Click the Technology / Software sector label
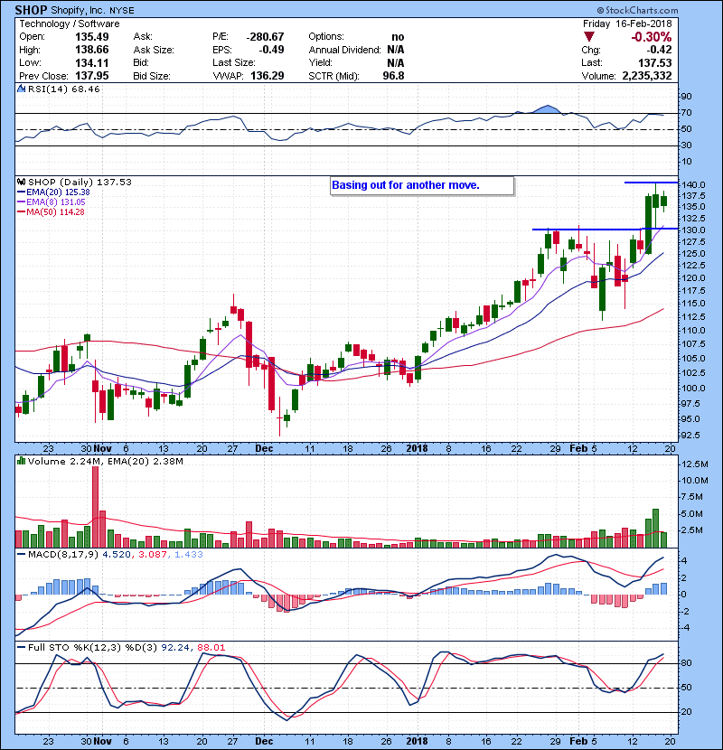 [x=70, y=23]
